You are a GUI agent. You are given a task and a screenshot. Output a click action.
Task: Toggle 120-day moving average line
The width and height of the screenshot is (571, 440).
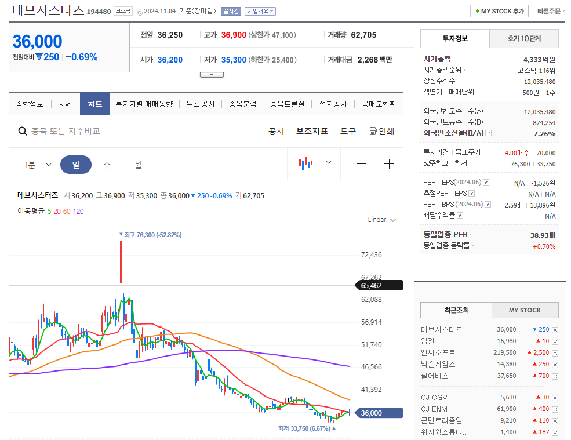coord(78,212)
